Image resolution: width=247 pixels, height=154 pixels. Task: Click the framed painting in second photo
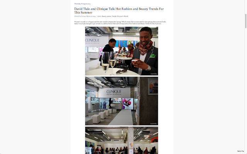153,86
